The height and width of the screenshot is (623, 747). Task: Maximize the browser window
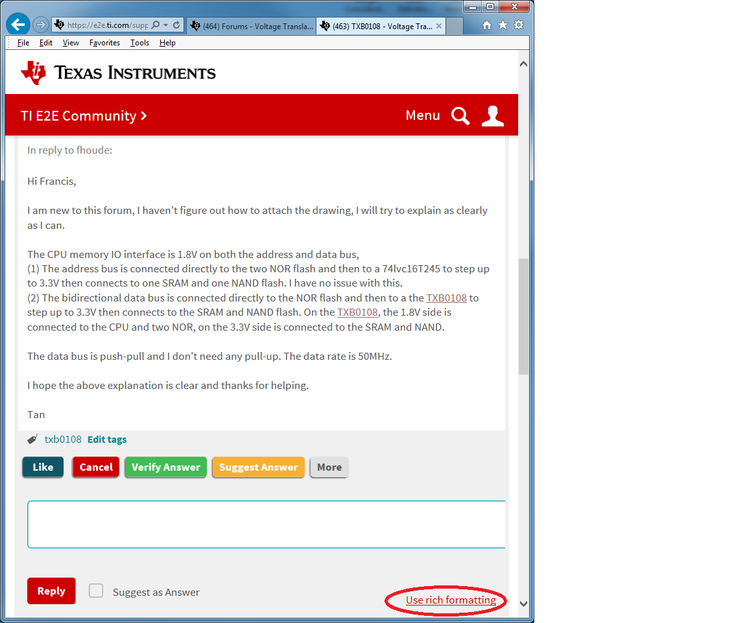(x=490, y=6)
